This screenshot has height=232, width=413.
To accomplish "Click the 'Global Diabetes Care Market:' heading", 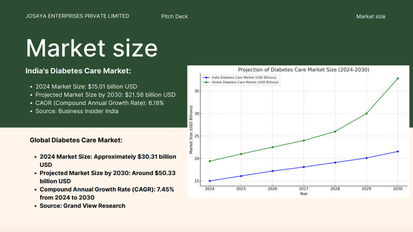I will tap(76, 140).
